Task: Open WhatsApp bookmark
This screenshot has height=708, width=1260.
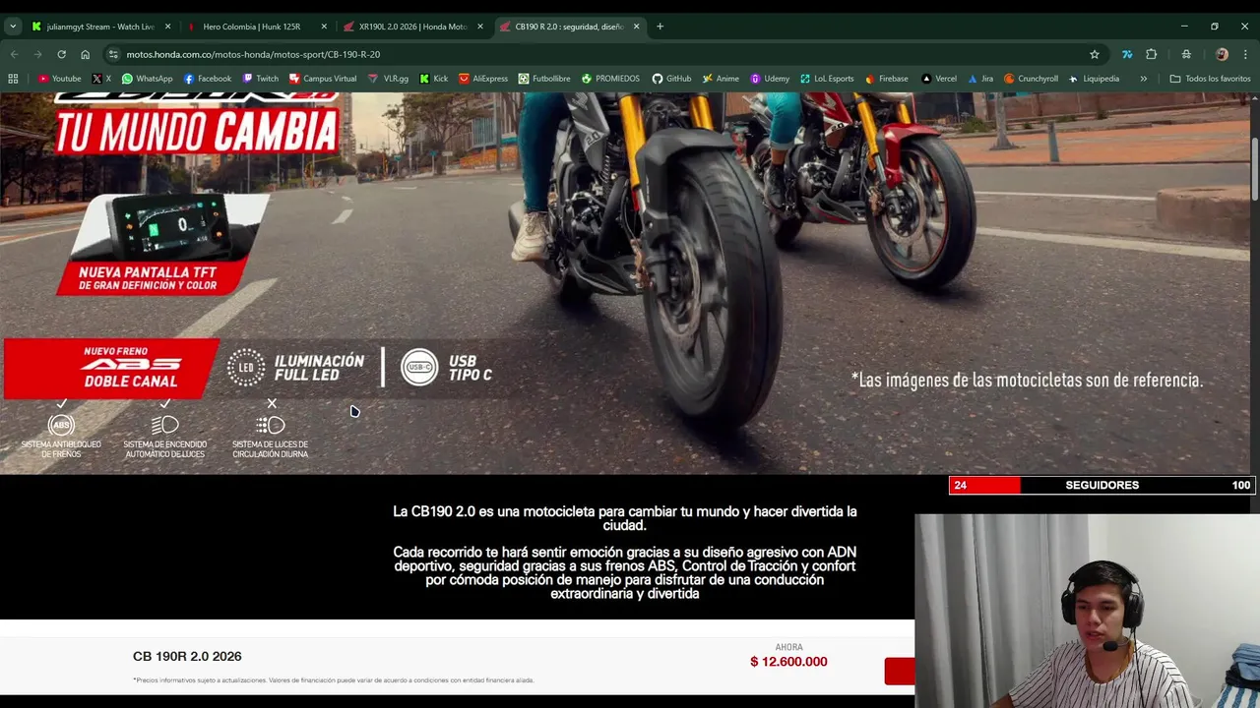Action: pyautogui.click(x=147, y=79)
